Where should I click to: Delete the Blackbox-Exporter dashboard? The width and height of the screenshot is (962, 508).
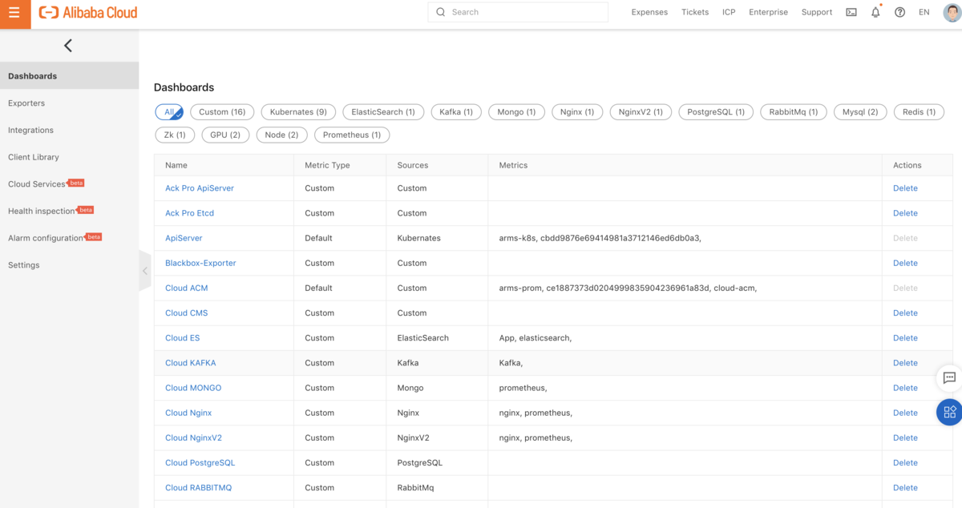pos(905,263)
